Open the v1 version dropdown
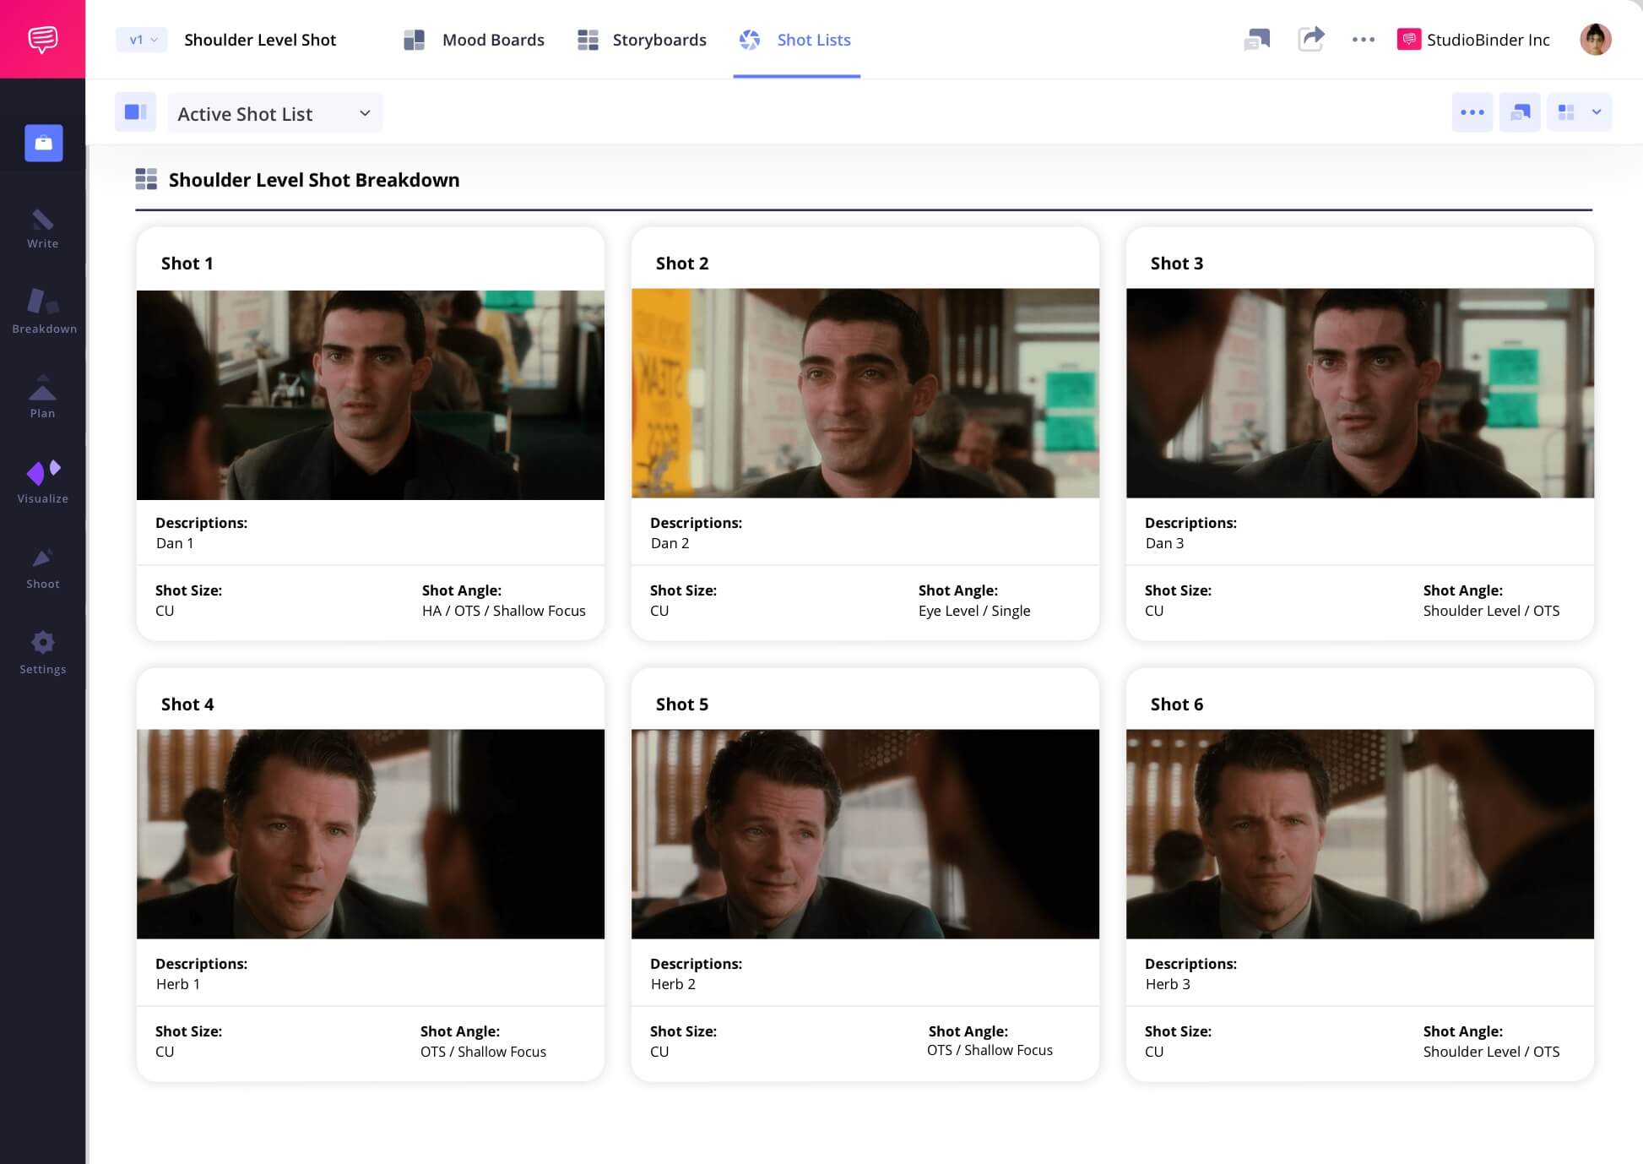The height and width of the screenshot is (1164, 1643). [142, 40]
